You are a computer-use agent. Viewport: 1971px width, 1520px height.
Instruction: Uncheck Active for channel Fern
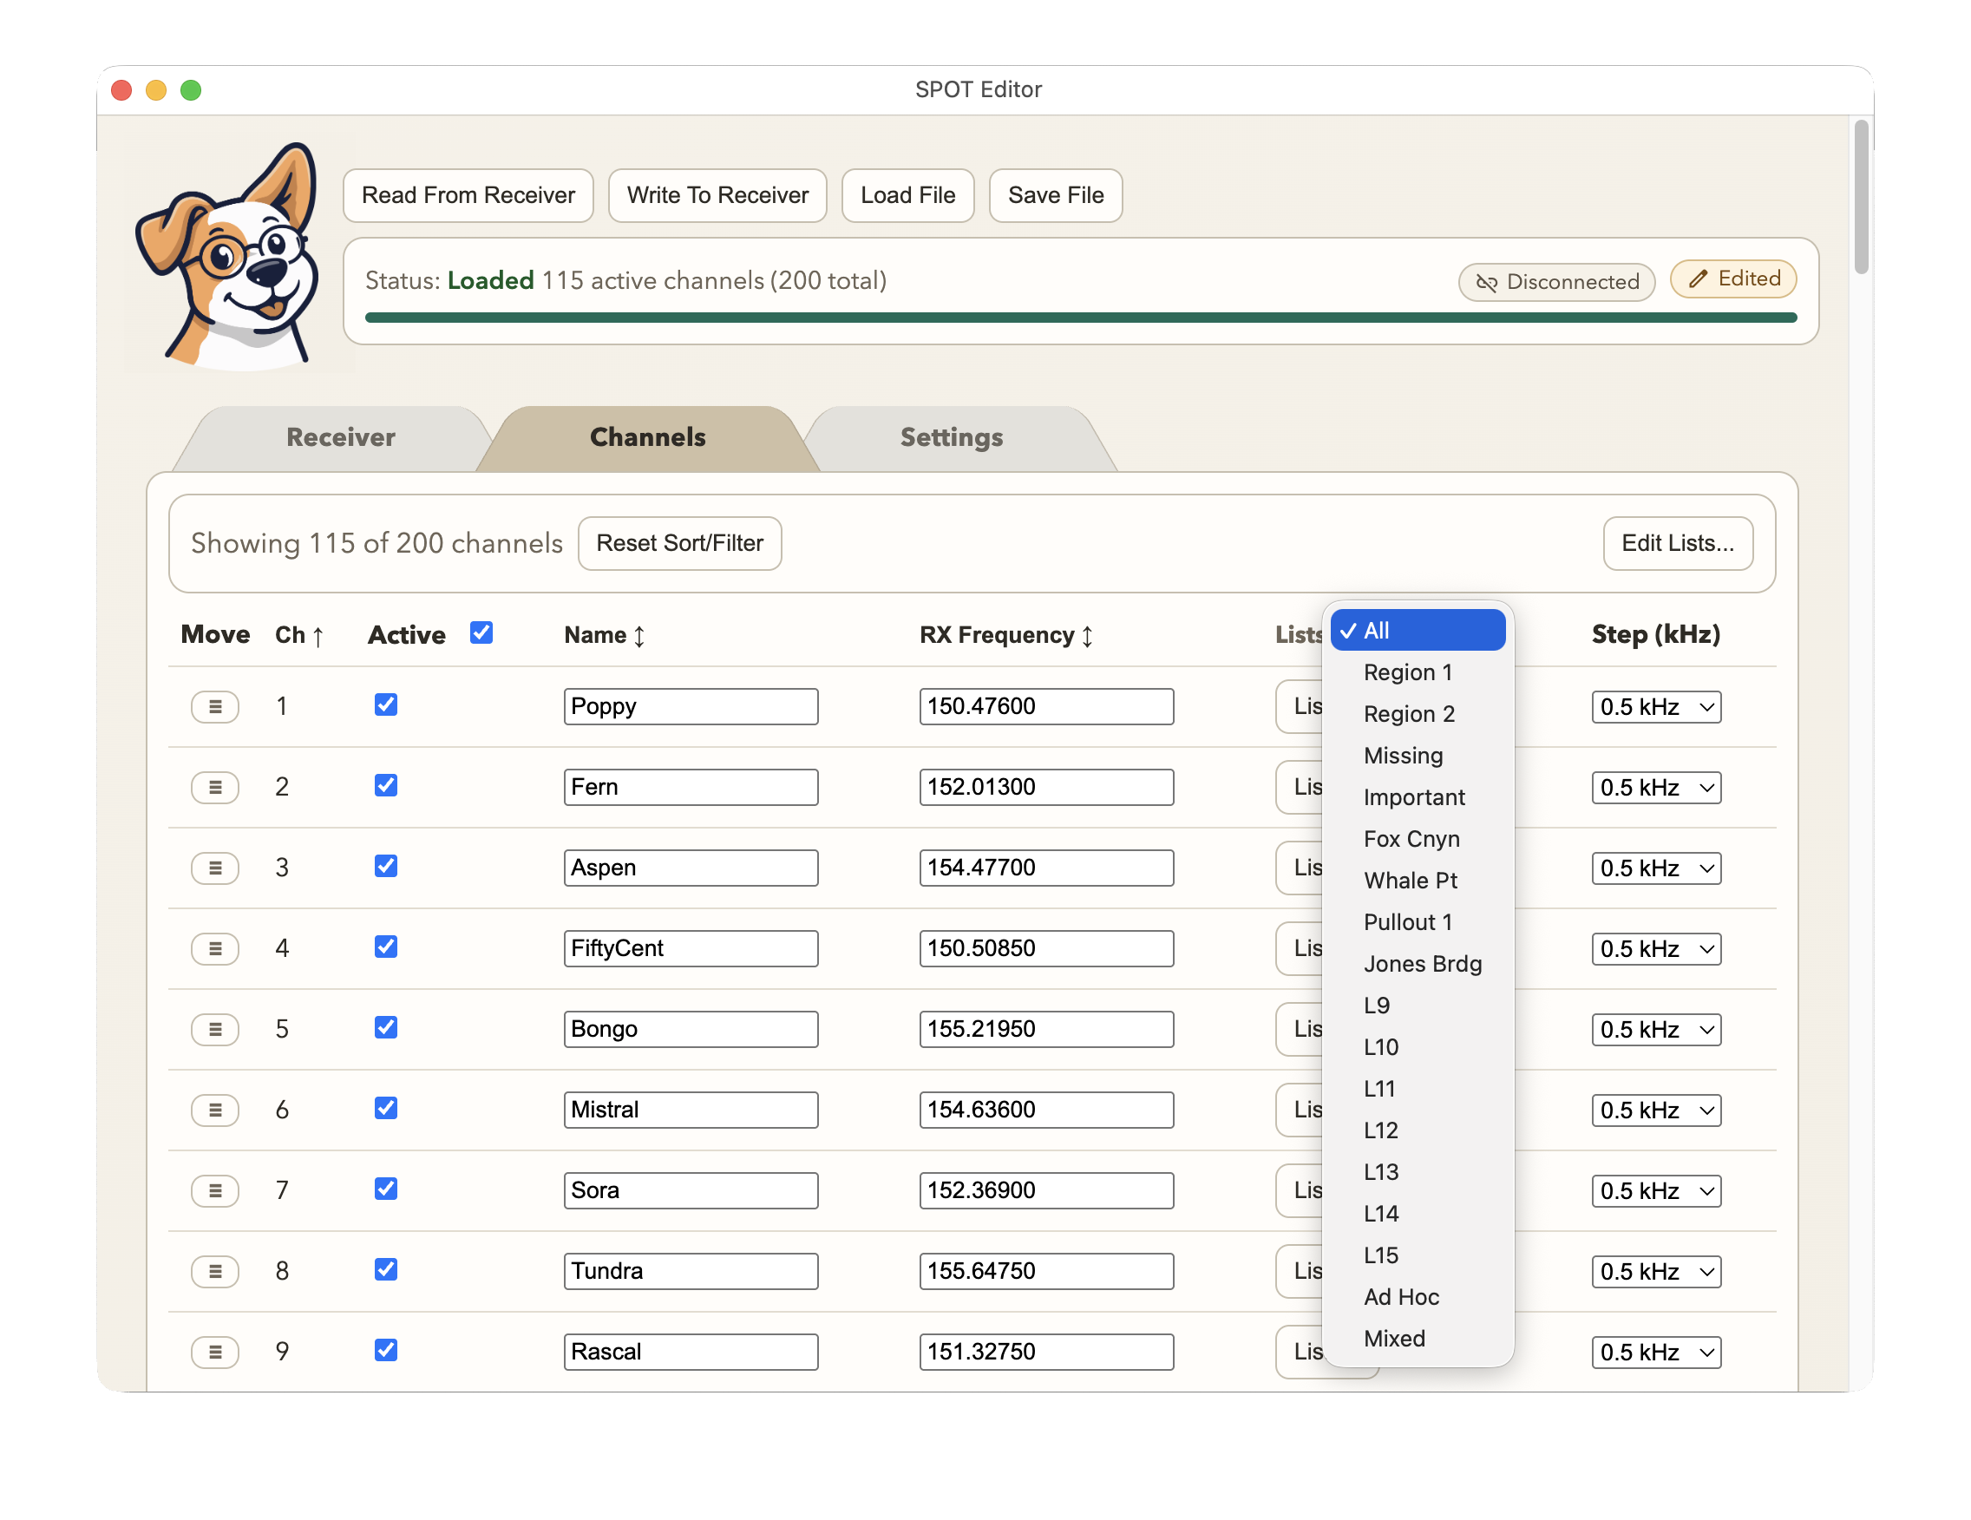click(385, 785)
